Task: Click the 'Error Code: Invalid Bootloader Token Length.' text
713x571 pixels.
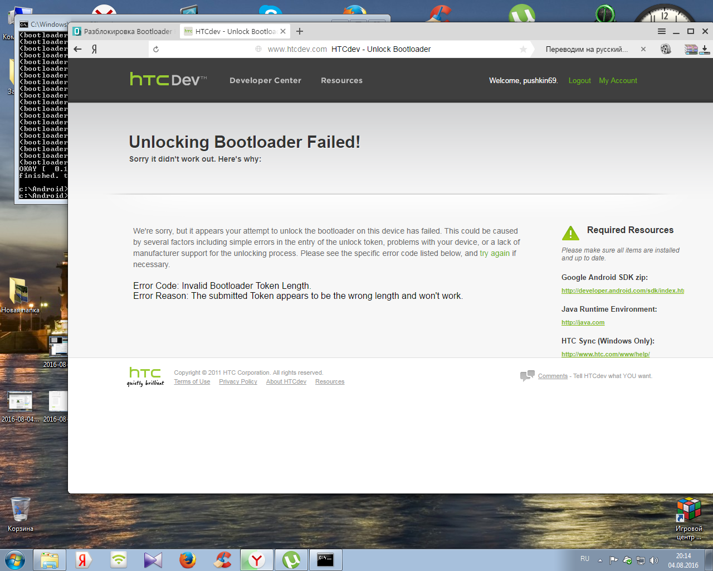Action: tap(222, 286)
